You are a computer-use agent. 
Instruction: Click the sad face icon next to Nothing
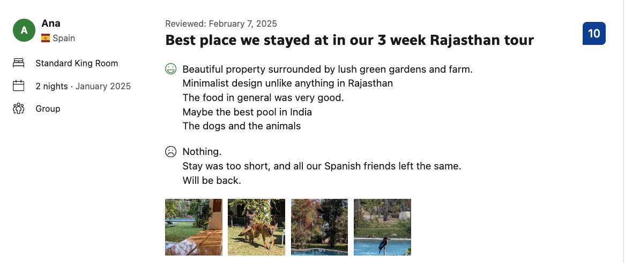coord(171,151)
